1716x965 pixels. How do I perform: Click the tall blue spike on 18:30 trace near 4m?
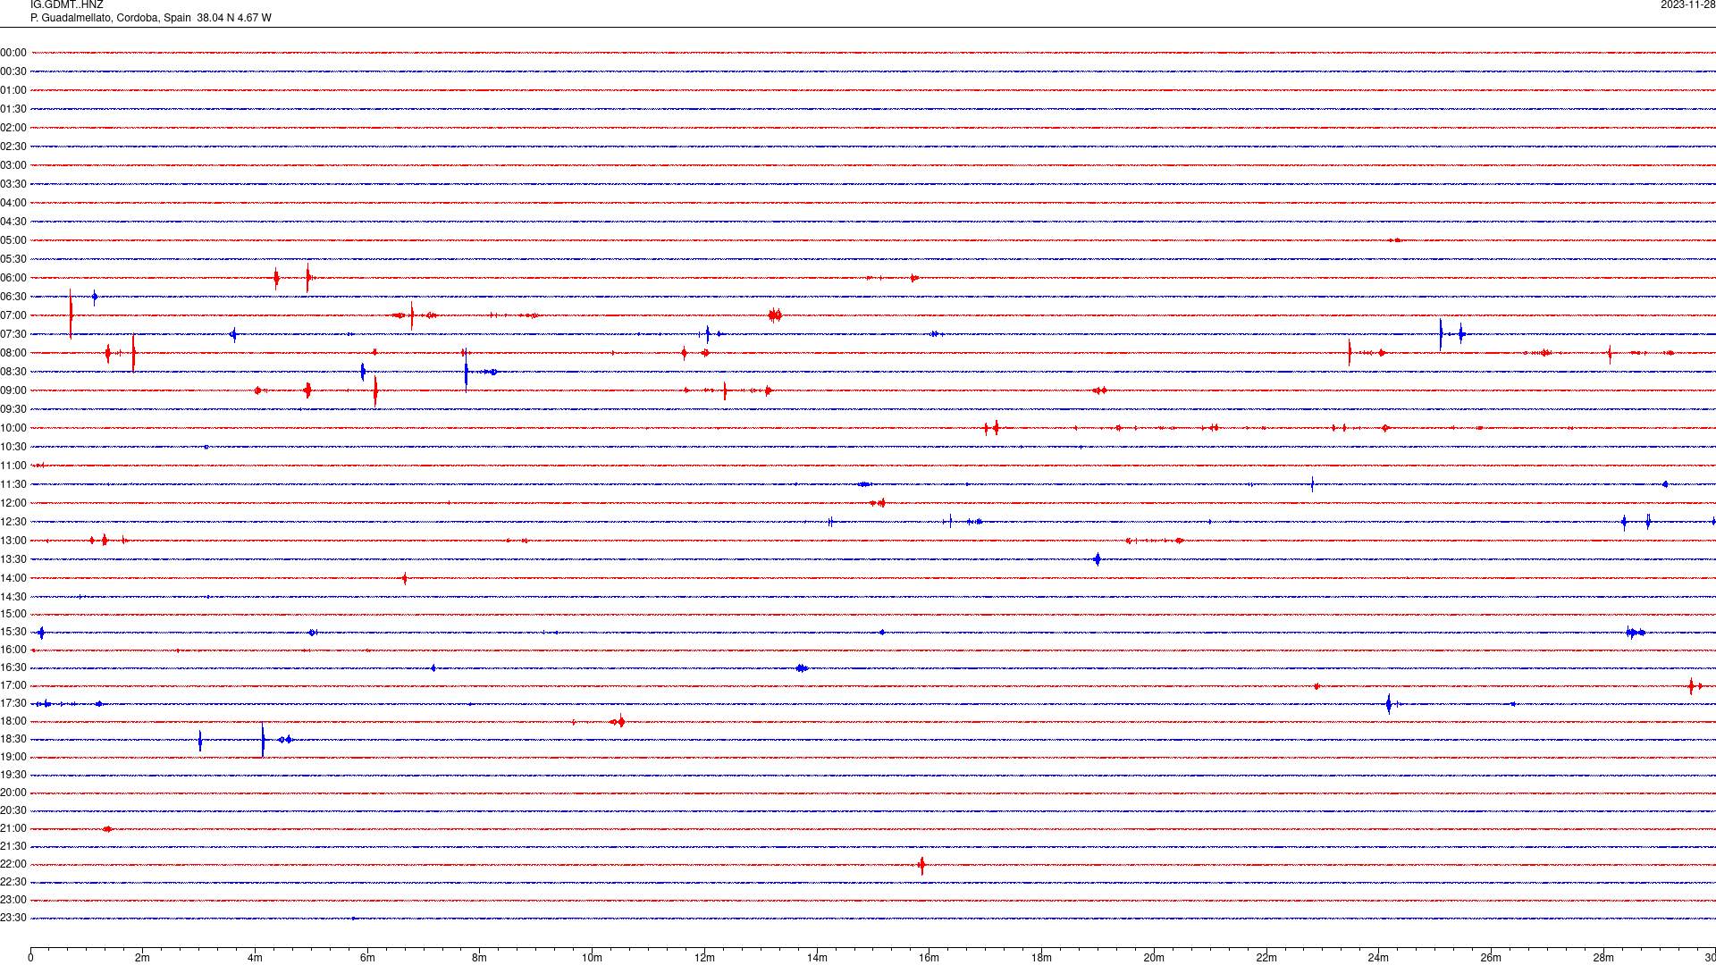(x=263, y=739)
